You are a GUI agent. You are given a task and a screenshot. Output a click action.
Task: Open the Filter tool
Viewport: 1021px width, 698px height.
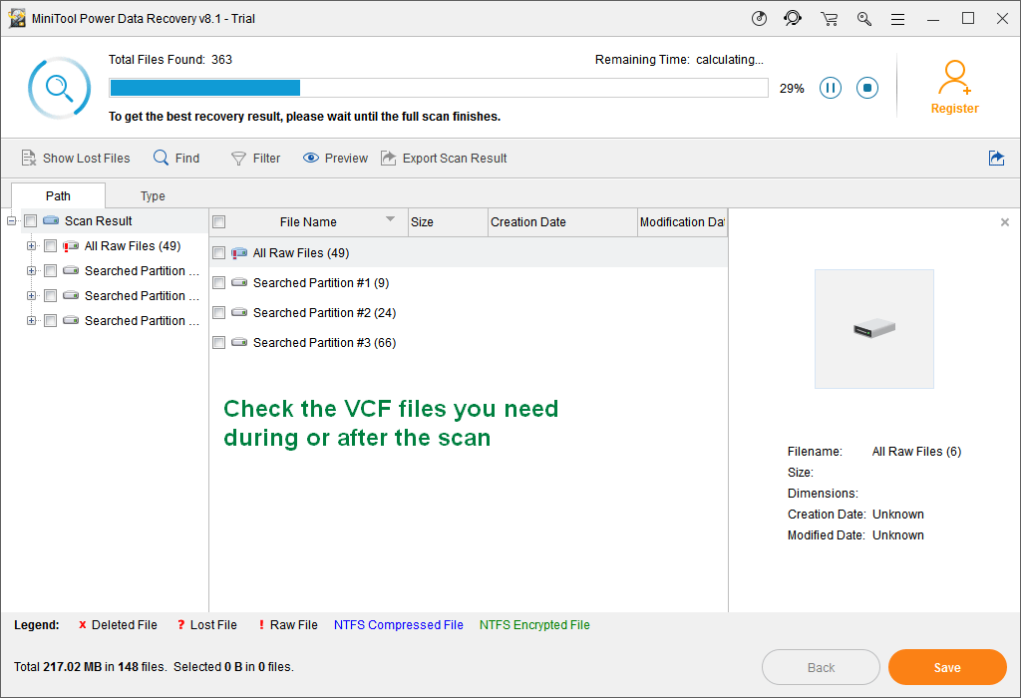point(256,159)
